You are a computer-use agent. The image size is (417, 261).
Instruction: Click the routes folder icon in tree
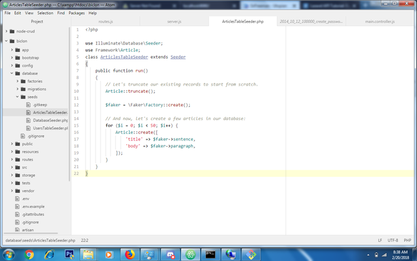pos(18,159)
